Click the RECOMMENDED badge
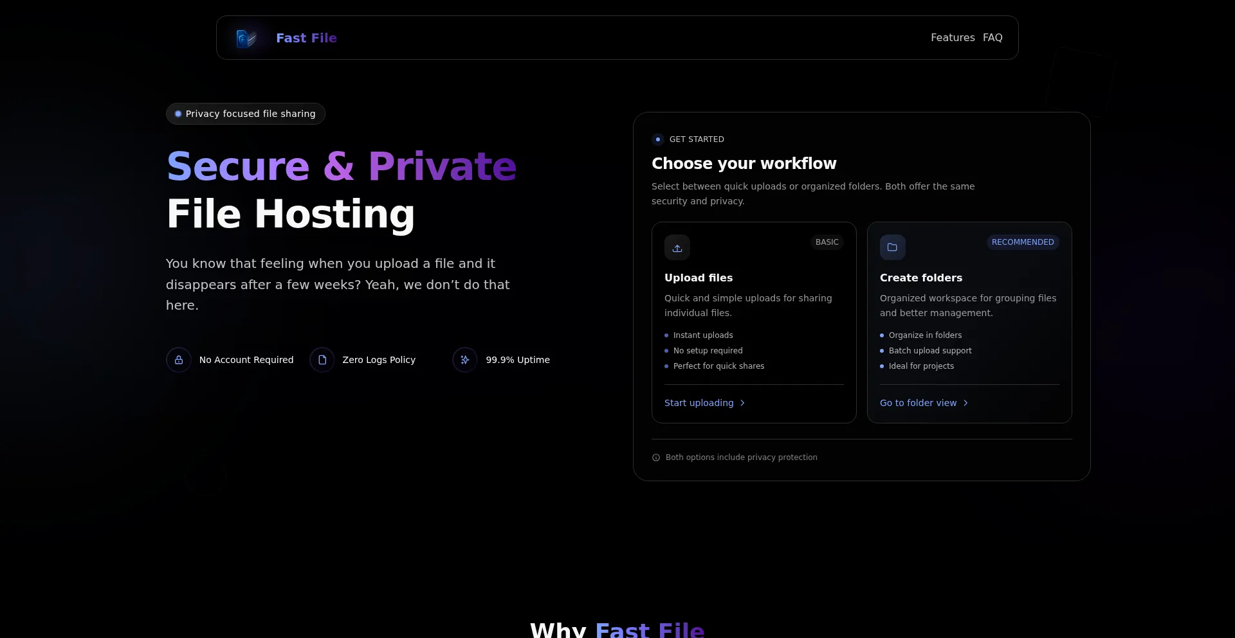 tap(1023, 242)
